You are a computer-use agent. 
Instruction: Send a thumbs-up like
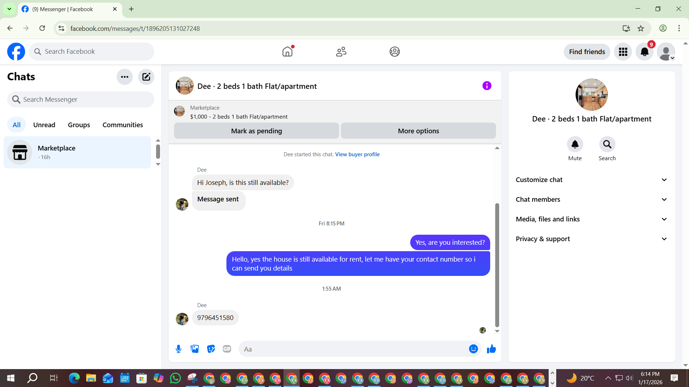491,349
